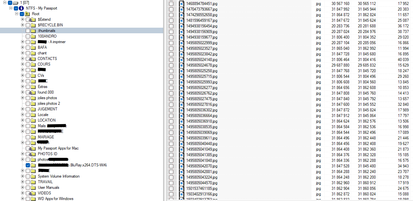Select the My Passport Apps for Mac folder
The image size is (413, 201).
click(x=58, y=148)
